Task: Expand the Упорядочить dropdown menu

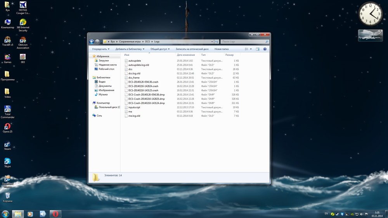Action: coord(100,49)
